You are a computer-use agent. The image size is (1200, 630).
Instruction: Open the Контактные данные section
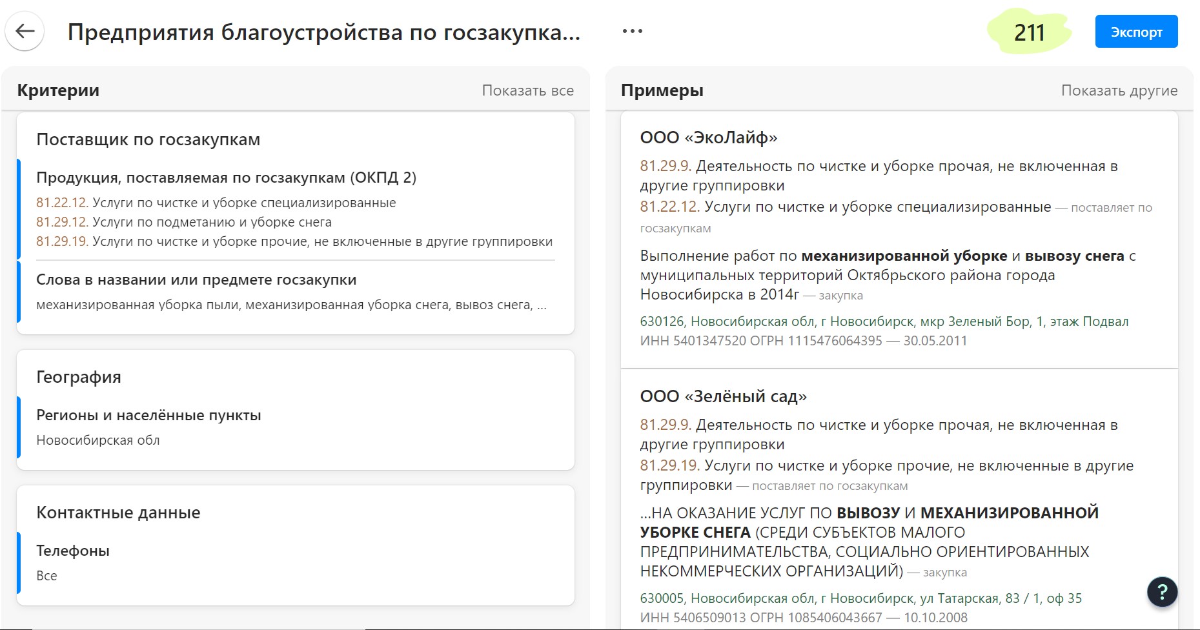click(x=118, y=513)
